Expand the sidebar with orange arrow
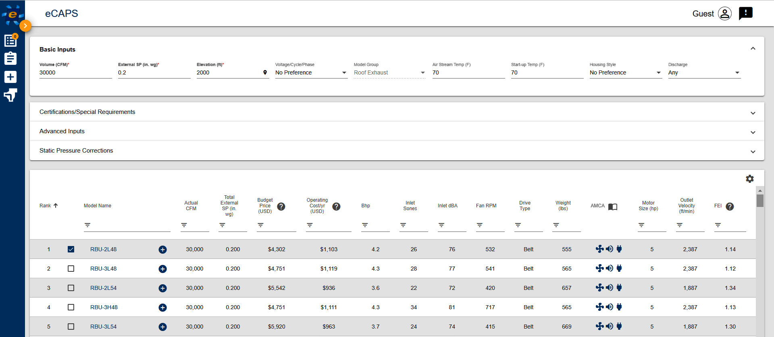The width and height of the screenshot is (774, 337). [25, 26]
